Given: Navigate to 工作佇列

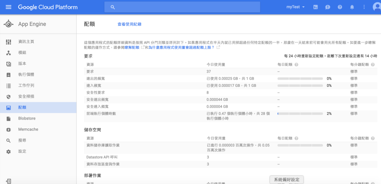Looking at the screenshot, I should point(26,85).
